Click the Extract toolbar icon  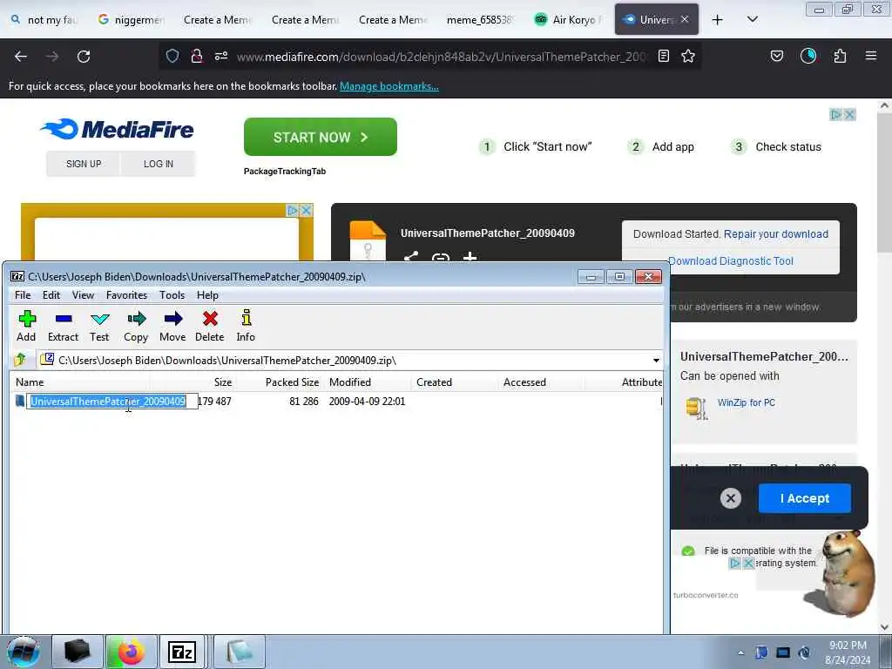pos(63,326)
